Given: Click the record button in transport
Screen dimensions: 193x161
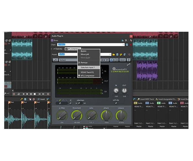Looking at the screenshot, I should (14, 94).
